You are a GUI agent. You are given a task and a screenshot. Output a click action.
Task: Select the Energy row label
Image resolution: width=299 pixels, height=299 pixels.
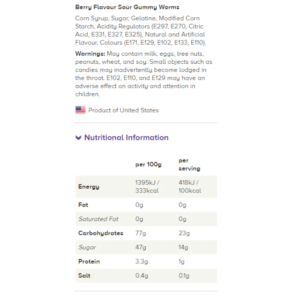pos(89,187)
